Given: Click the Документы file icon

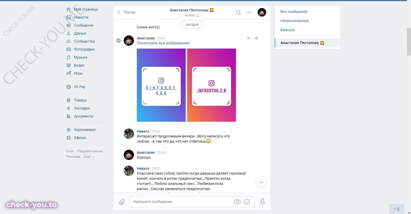Looking at the screenshot, I should pos(69,116).
